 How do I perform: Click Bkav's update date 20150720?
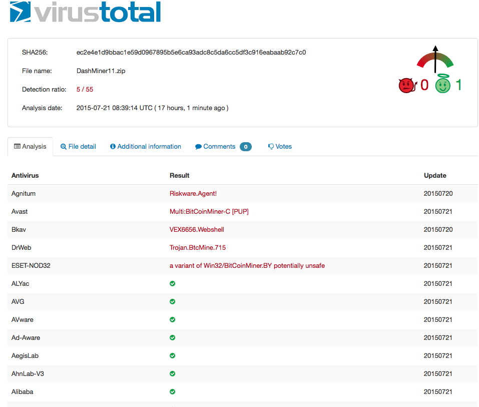pos(438,230)
